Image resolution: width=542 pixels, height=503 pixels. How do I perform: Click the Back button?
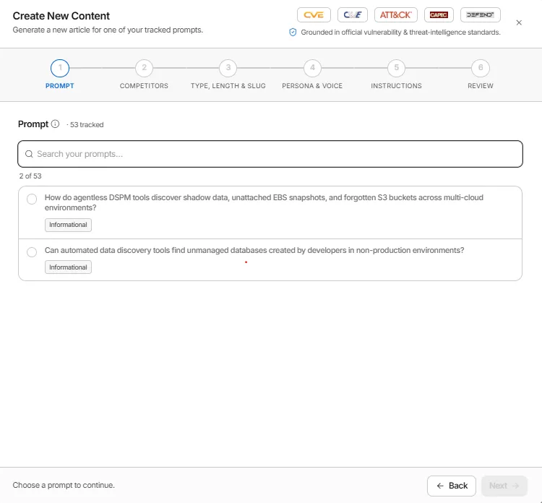coord(452,486)
